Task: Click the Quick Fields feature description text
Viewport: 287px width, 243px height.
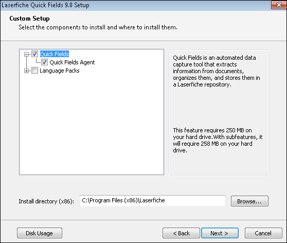Action: (x=217, y=71)
